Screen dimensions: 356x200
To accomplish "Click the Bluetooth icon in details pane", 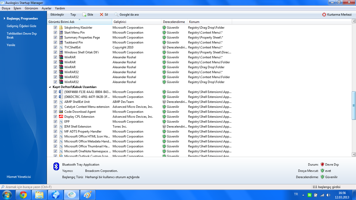I will point(56,166).
